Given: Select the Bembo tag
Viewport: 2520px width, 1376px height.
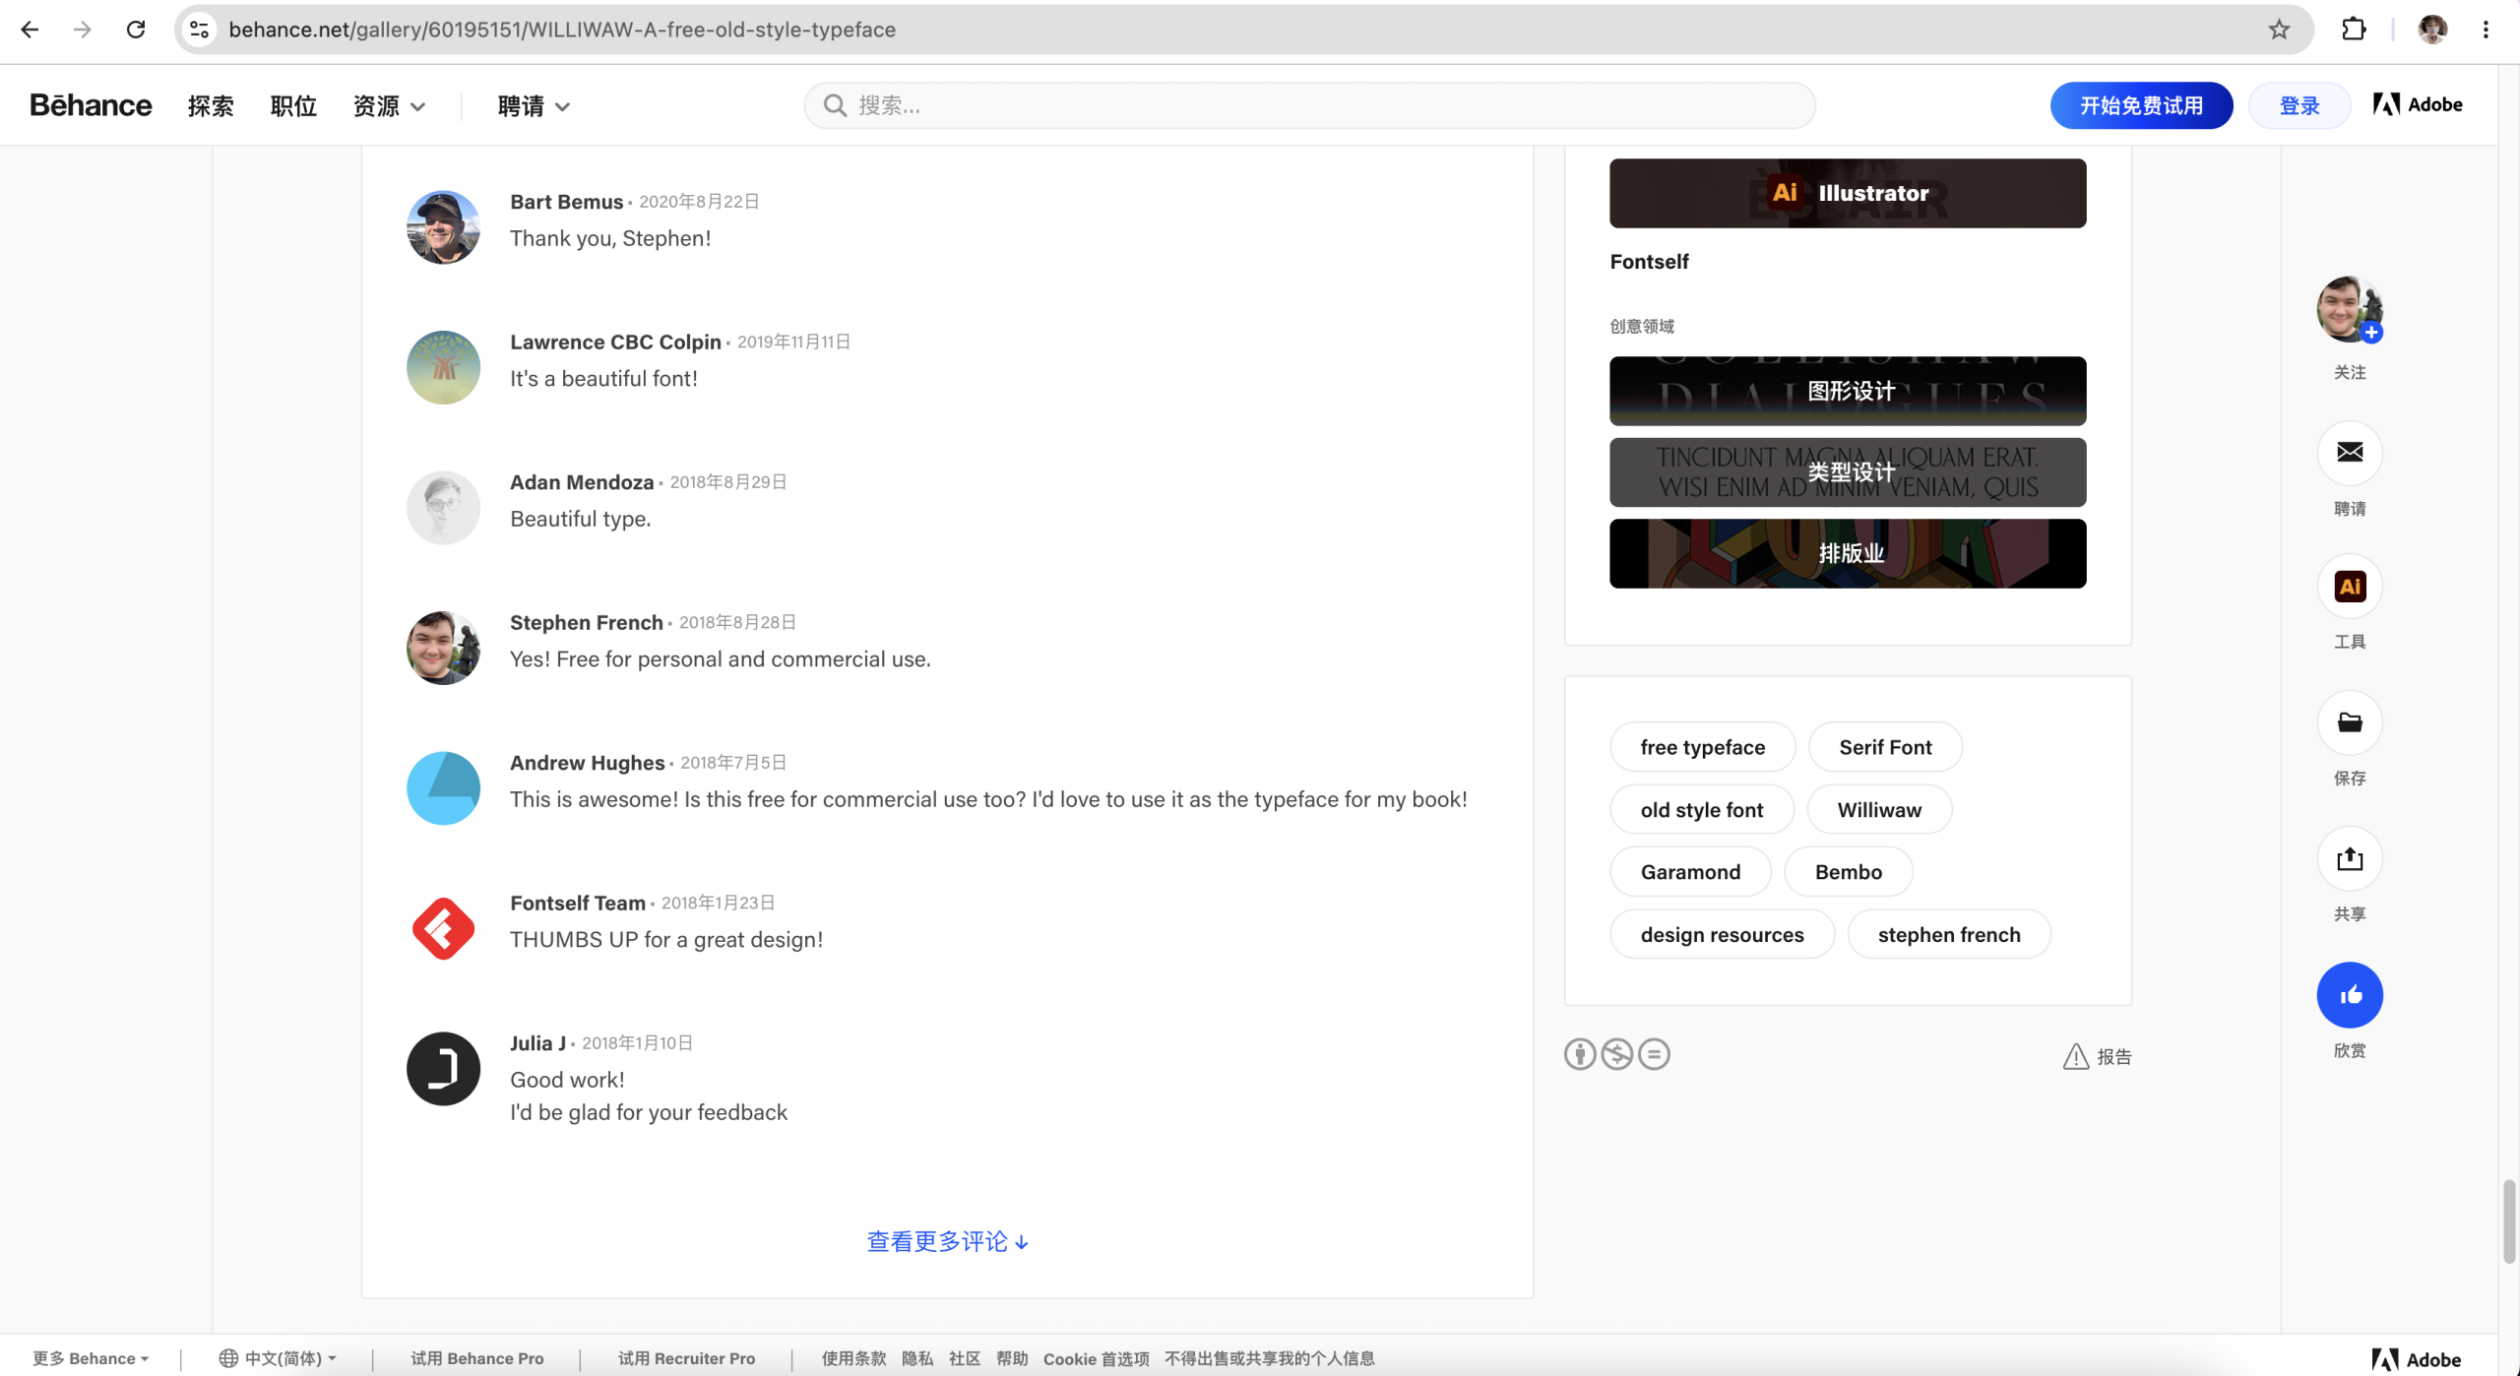Looking at the screenshot, I should tap(1848, 872).
